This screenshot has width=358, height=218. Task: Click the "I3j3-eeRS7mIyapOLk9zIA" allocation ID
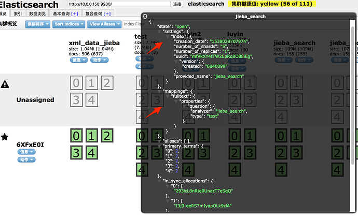pyautogui.click(x=203, y=206)
